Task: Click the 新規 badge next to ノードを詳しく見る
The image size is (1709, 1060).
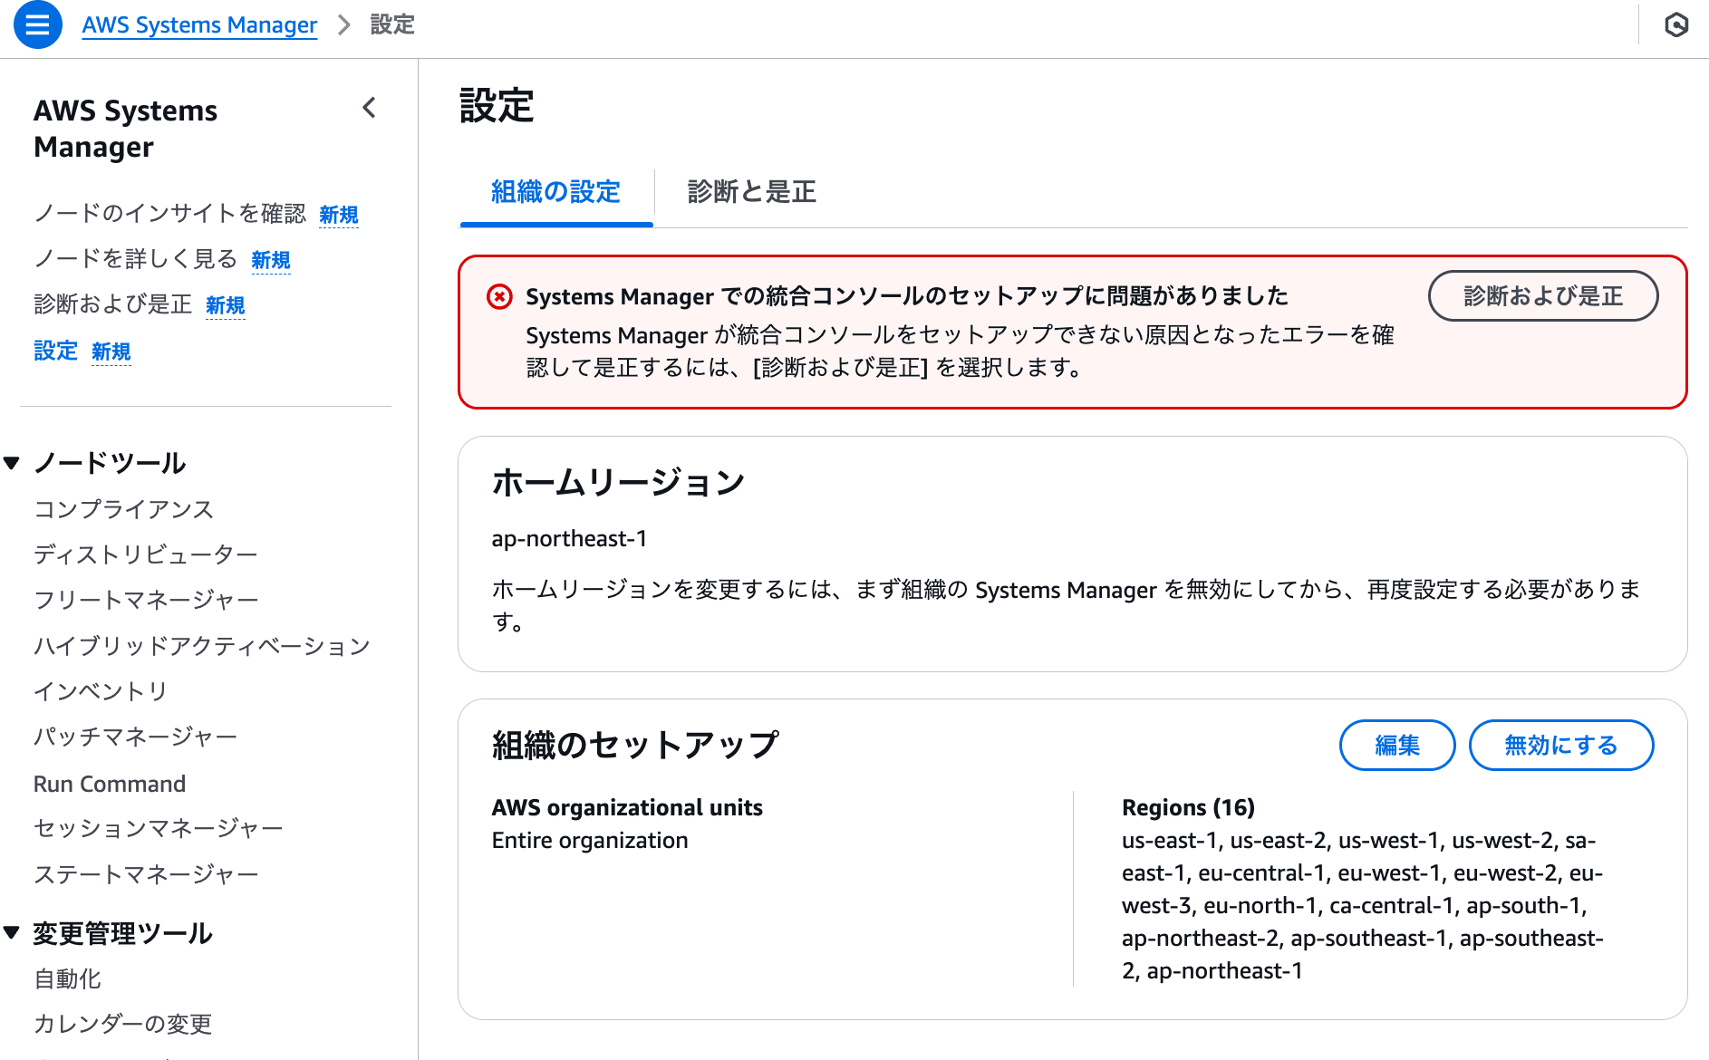Action: (271, 260)
